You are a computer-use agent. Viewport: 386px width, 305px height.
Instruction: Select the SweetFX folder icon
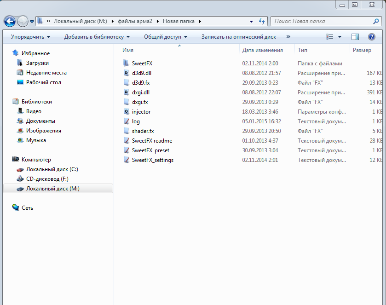(x=126, y=63)
